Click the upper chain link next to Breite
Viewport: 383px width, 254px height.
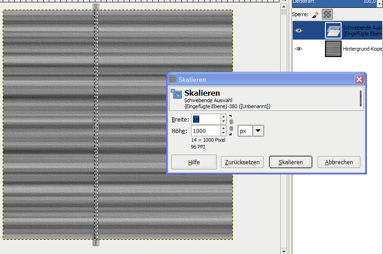[231, 122]
